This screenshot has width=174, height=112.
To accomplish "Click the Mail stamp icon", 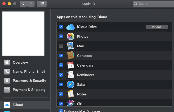I will tap(70, 46).
